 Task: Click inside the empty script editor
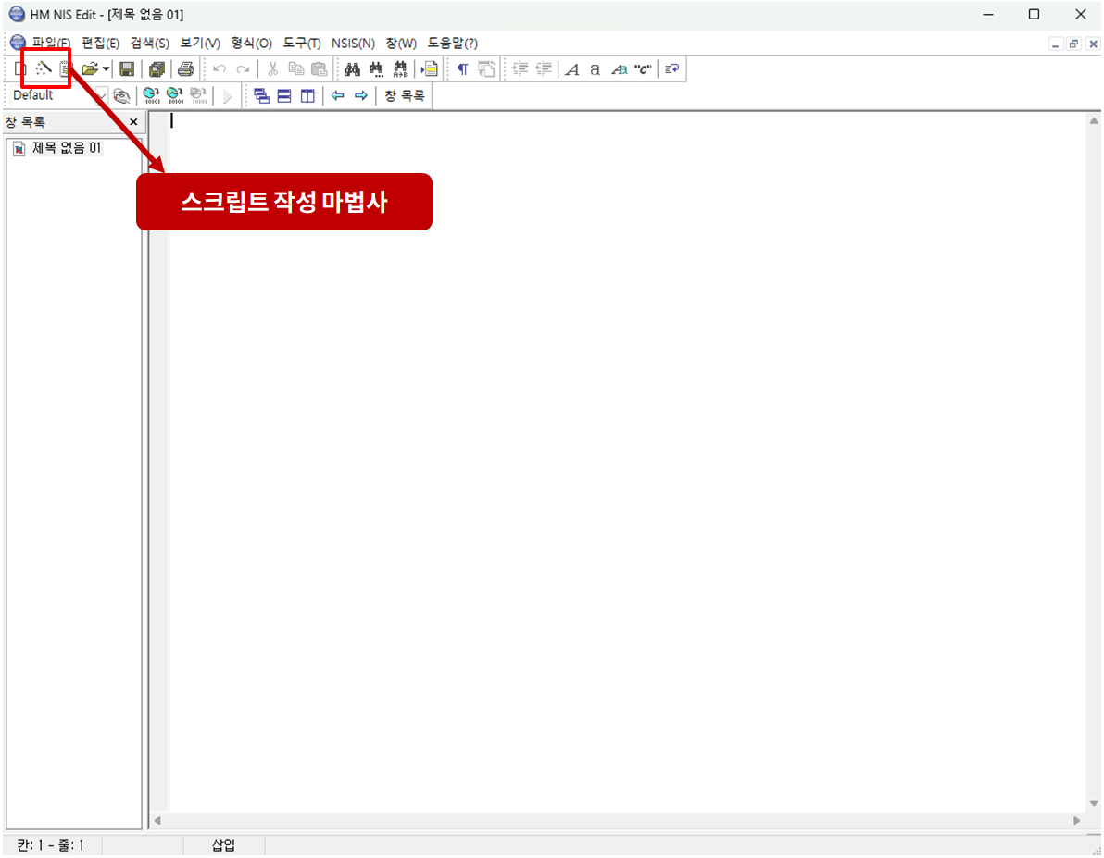click(627, 461)
